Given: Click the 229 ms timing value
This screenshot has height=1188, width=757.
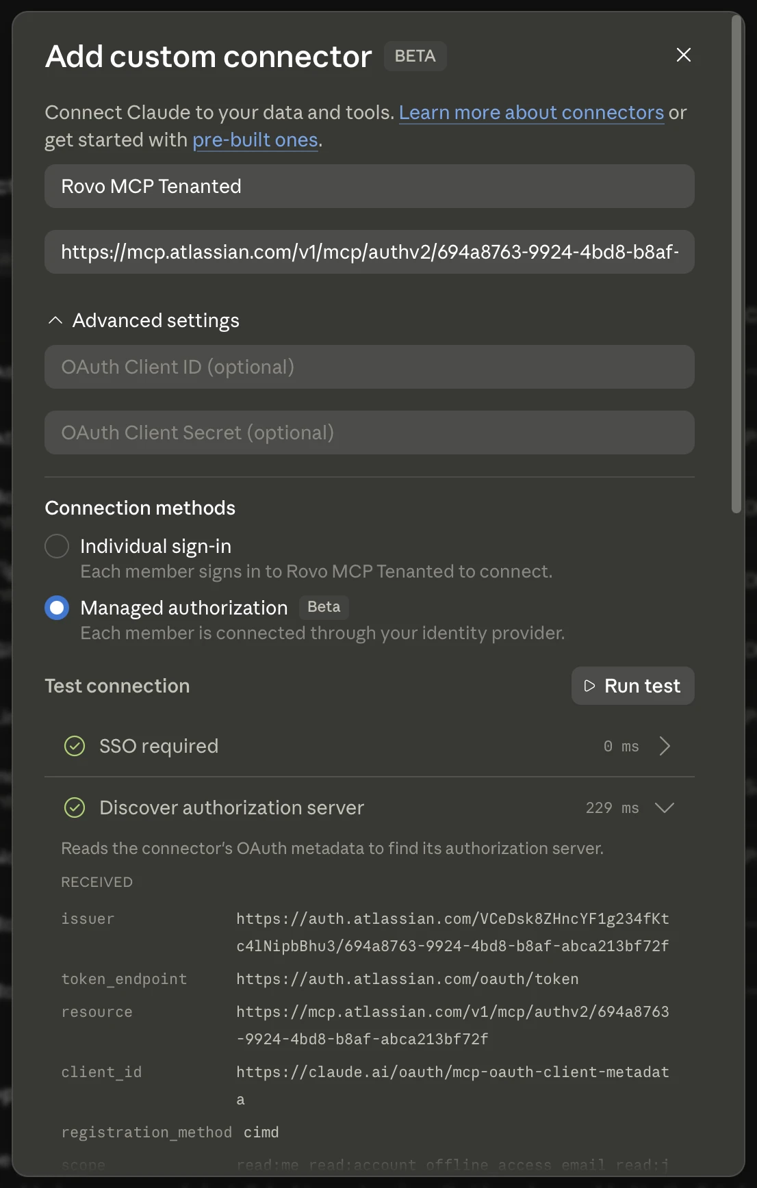Looking at the screenshot, I should click(612, 808).
